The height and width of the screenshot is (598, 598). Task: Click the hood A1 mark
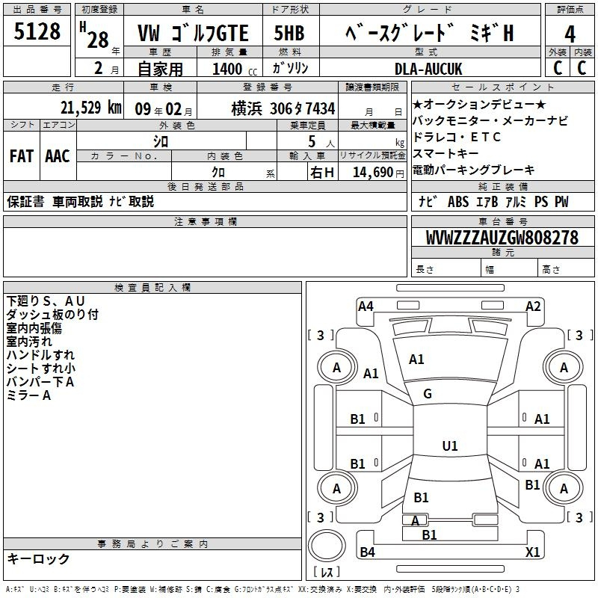[416, 360]
